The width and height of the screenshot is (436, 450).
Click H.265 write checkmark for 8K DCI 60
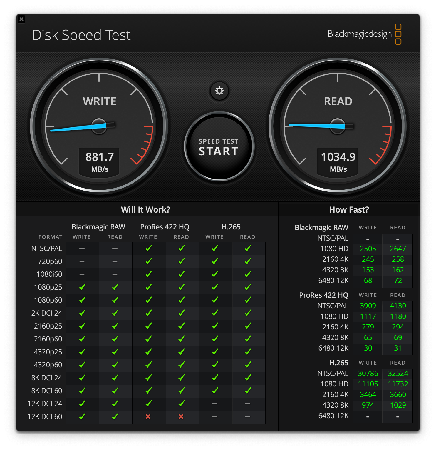click(215, 390)
